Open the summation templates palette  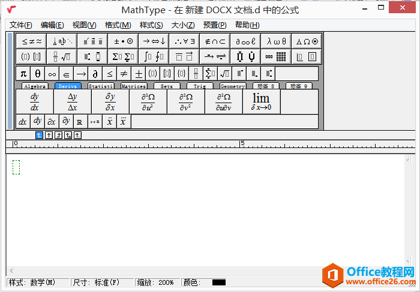(x=122, y=56)
